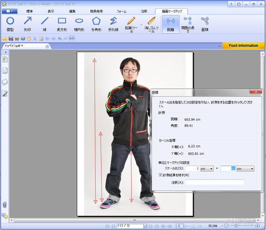Click the second scale ratio field showing 65
Screen dimensions: 266x230
point(228,169)
